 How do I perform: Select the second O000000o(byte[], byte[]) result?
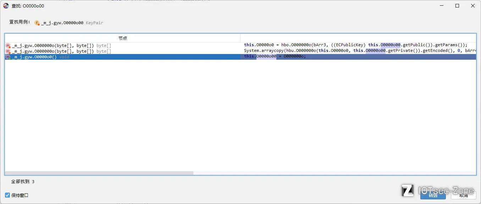122,51
